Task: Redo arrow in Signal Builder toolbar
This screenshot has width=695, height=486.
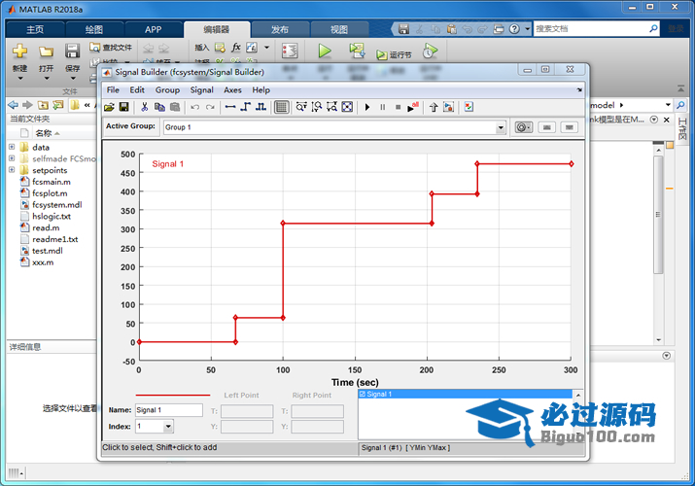Action: (210, 107)
